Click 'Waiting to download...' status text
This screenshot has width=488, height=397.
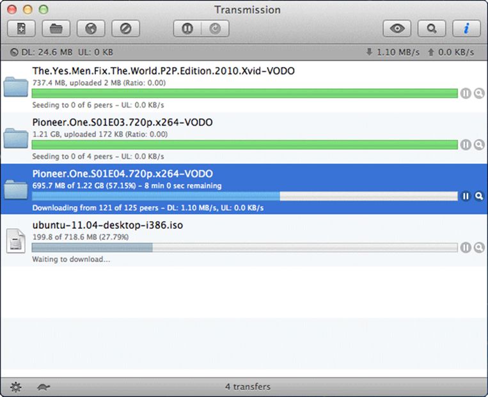tap(71, 259)
